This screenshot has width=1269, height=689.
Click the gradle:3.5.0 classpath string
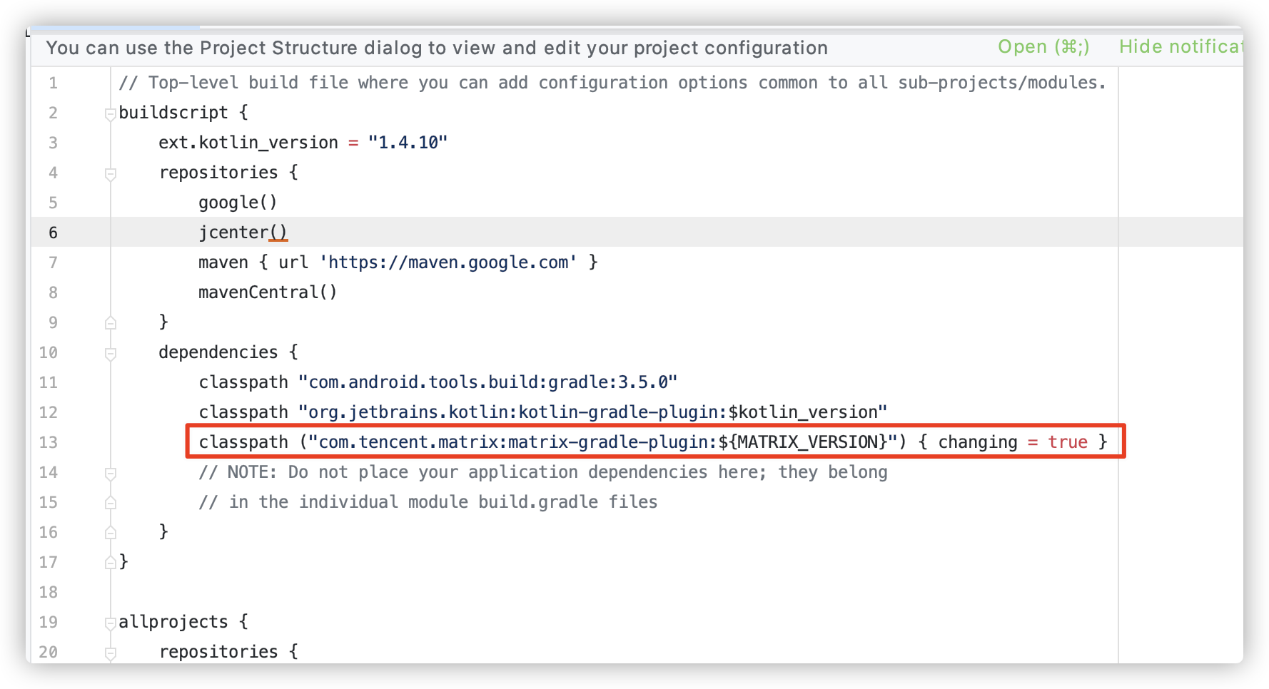coord(487,382)
